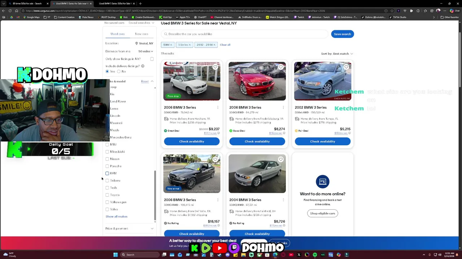The width and height of the screenshot is (462, 259).
Task: Check availability for the $9,237 BMW
Action: pyautogui.click(x=192, y=141)
